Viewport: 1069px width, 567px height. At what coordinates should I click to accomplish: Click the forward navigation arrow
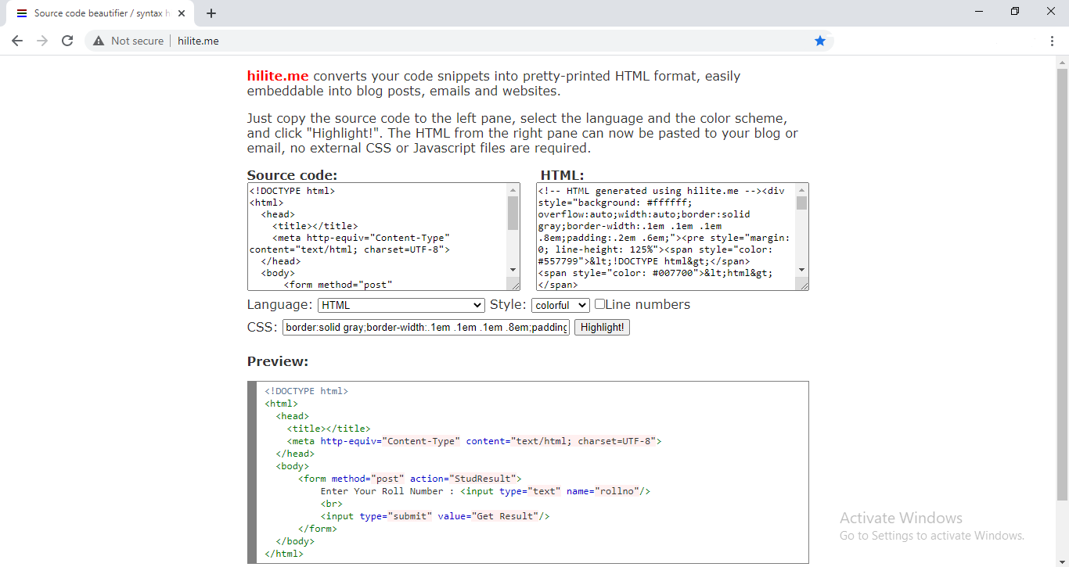[x=42, y=40]
